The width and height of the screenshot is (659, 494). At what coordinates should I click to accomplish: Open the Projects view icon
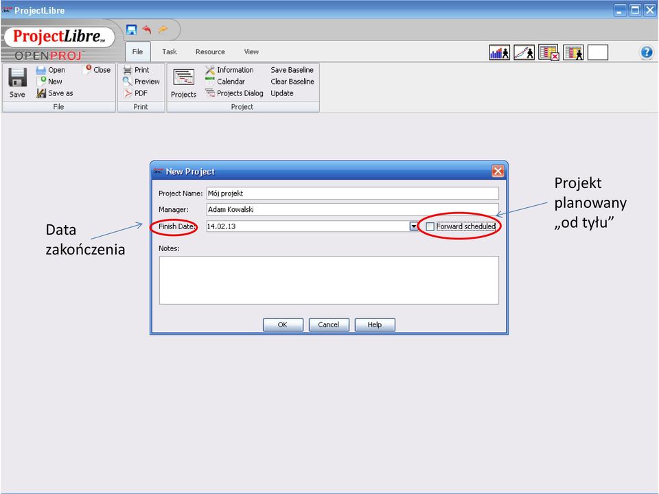(184, 78)
